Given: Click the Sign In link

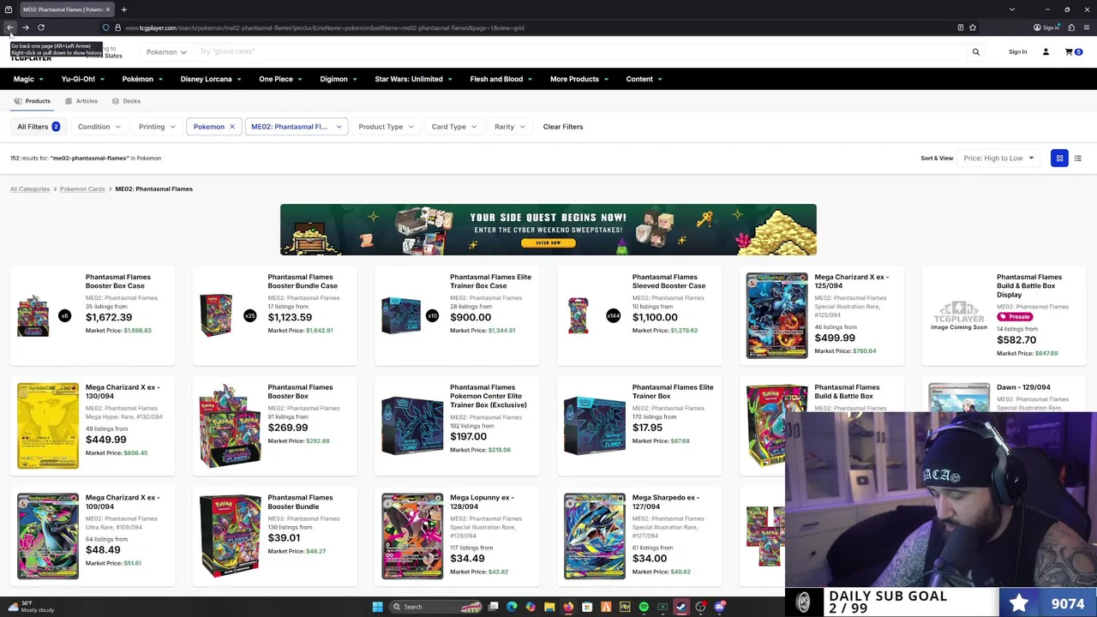Looking at the screenshot, I should (1017, 51).
